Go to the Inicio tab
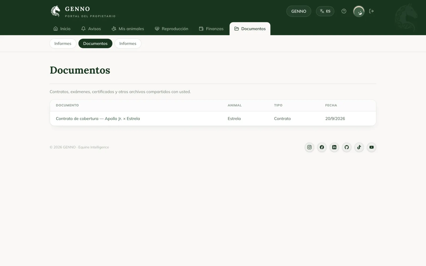Viewport: 426px width, 266px height. tap(62, 29)
